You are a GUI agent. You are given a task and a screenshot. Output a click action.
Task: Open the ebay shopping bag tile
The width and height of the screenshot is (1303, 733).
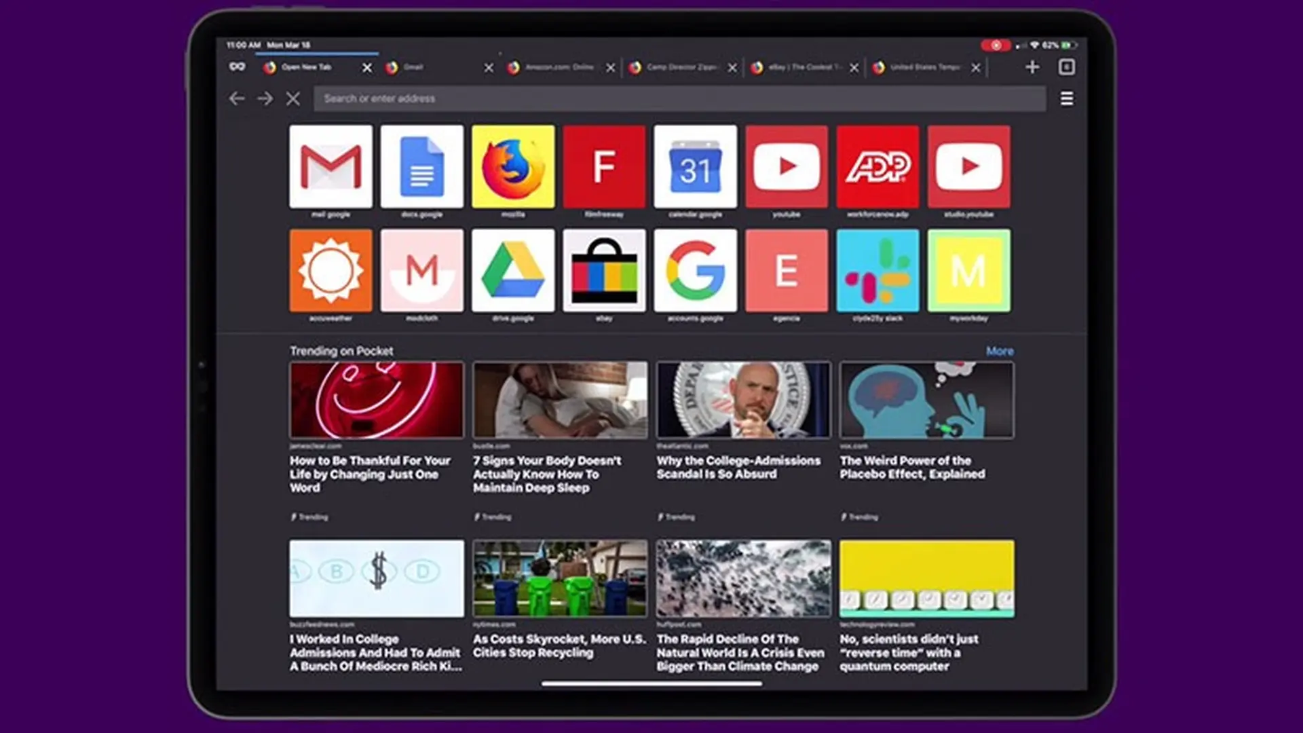point(604,270)
